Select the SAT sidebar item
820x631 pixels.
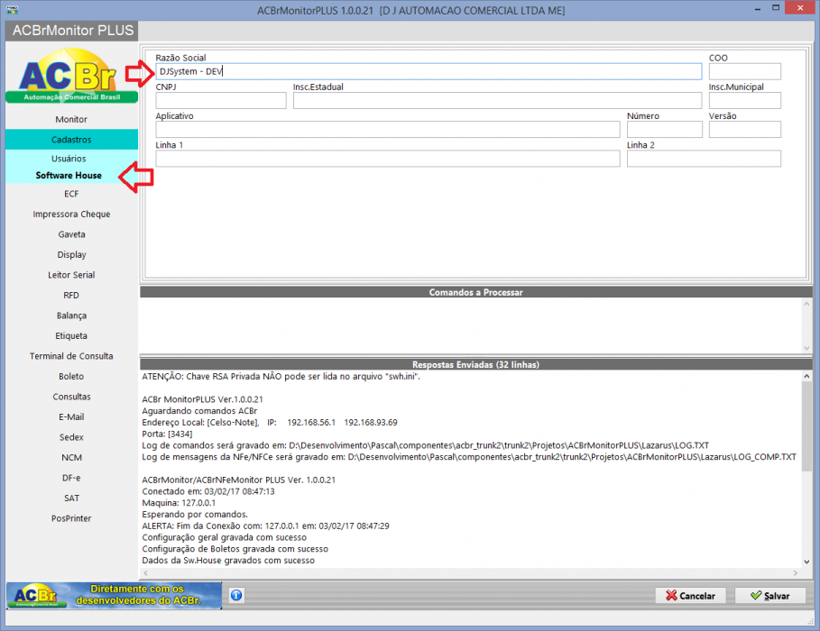(x=71, y=498)
